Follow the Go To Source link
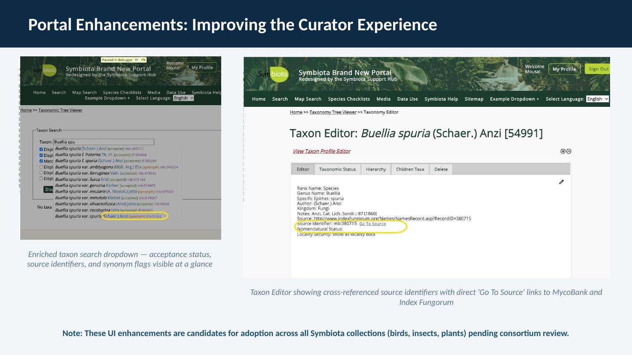The width and height of the screenshot is (632, 355). pyautogui.click(x=373, y=224)
